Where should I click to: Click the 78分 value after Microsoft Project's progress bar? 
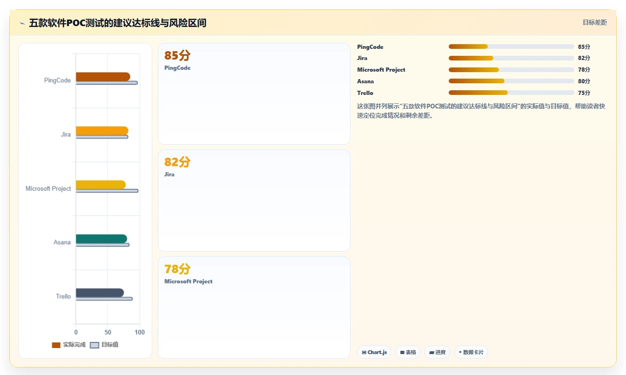(584, 70)
